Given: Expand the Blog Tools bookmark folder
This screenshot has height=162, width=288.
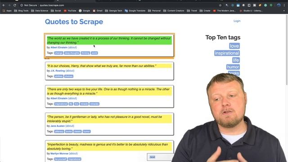Looking at the screenshot, I should 21,11.
